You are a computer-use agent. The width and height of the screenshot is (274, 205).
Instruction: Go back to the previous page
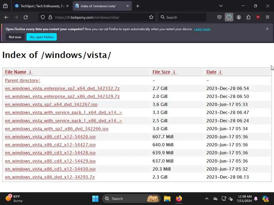click(x=6, y=17)
